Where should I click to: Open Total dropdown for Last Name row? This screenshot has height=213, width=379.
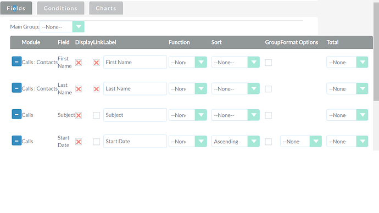347,88
